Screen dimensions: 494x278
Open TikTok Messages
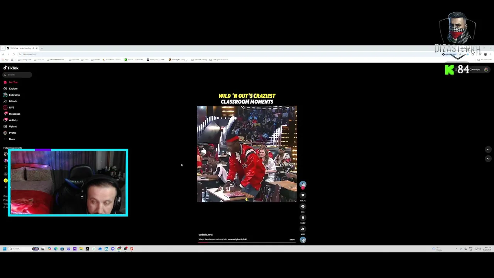(x=12, y=114)
